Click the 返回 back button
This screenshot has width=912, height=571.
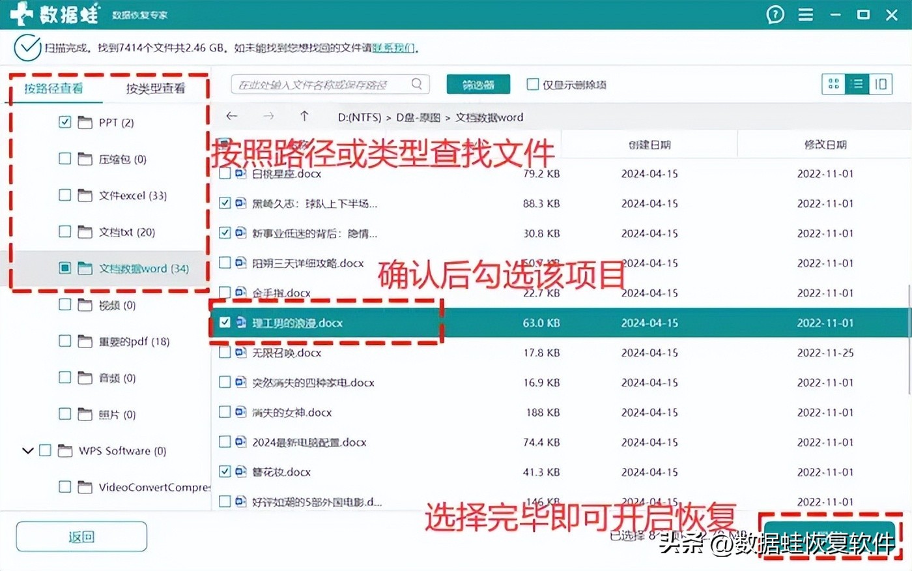[x=81, y=536]
